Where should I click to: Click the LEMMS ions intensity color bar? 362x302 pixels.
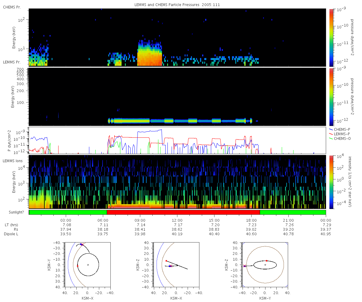331,182
